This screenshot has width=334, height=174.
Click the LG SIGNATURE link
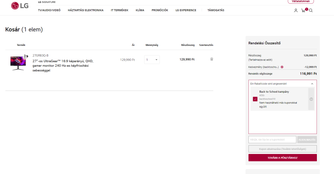coord(47,2)
